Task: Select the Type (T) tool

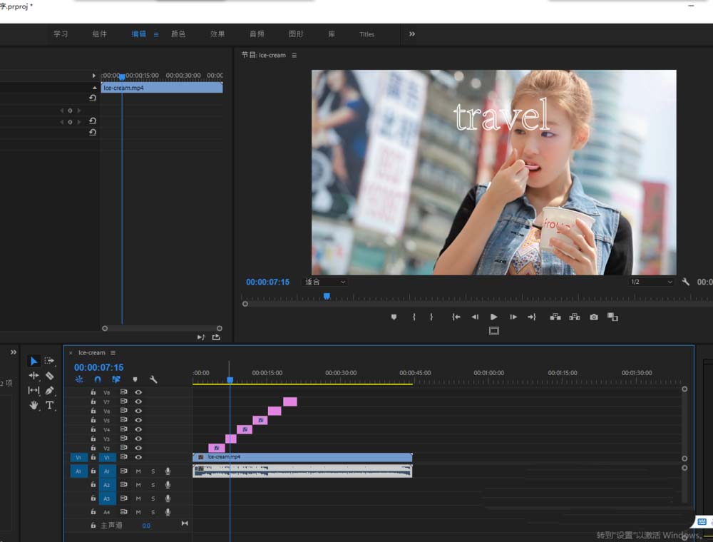Action: 49,405
